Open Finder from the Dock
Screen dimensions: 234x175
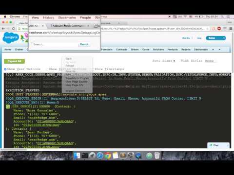(x=77, y=156)
